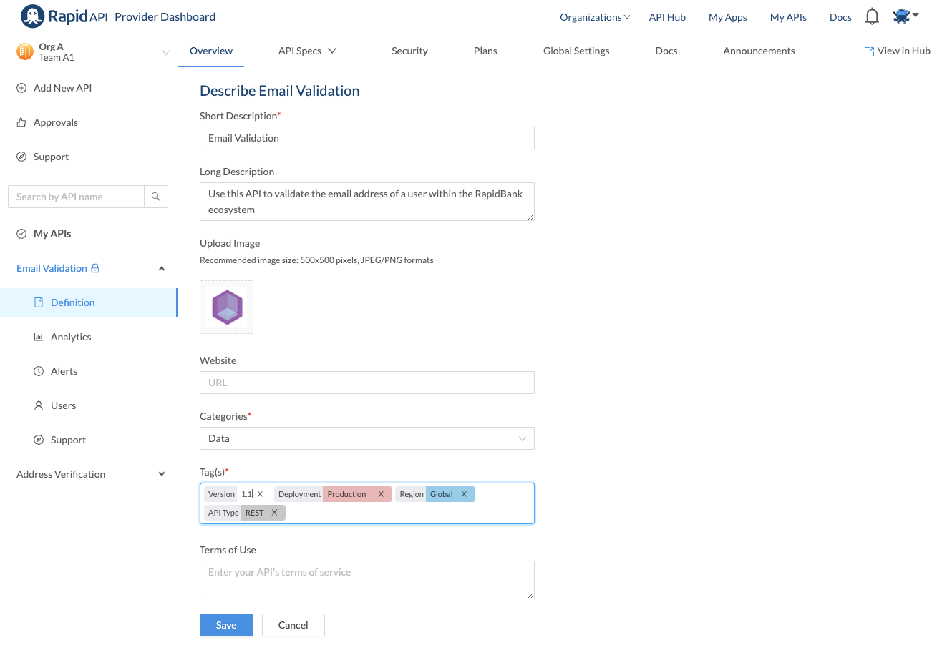Click the Org A organization icon

point(25,51)
